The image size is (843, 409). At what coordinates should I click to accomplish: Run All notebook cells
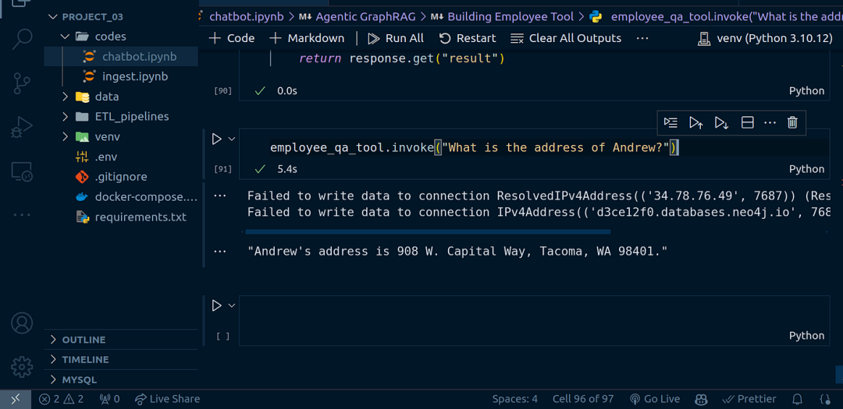(396, 38)
